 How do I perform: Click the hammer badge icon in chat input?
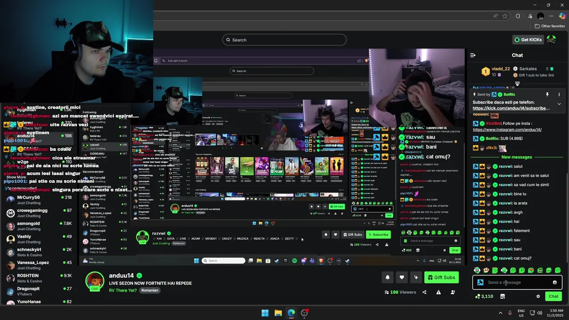pyautogui.click(x=480, y=282)
